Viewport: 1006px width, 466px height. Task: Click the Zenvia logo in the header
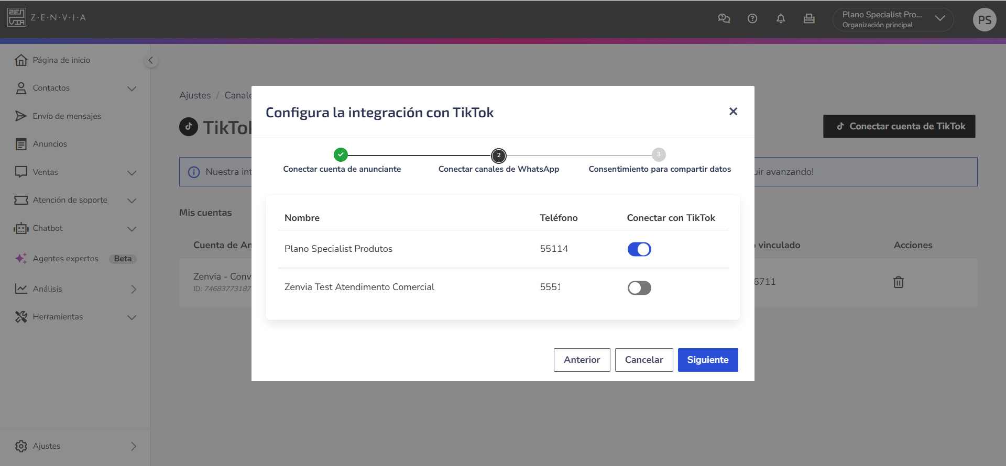47,18
